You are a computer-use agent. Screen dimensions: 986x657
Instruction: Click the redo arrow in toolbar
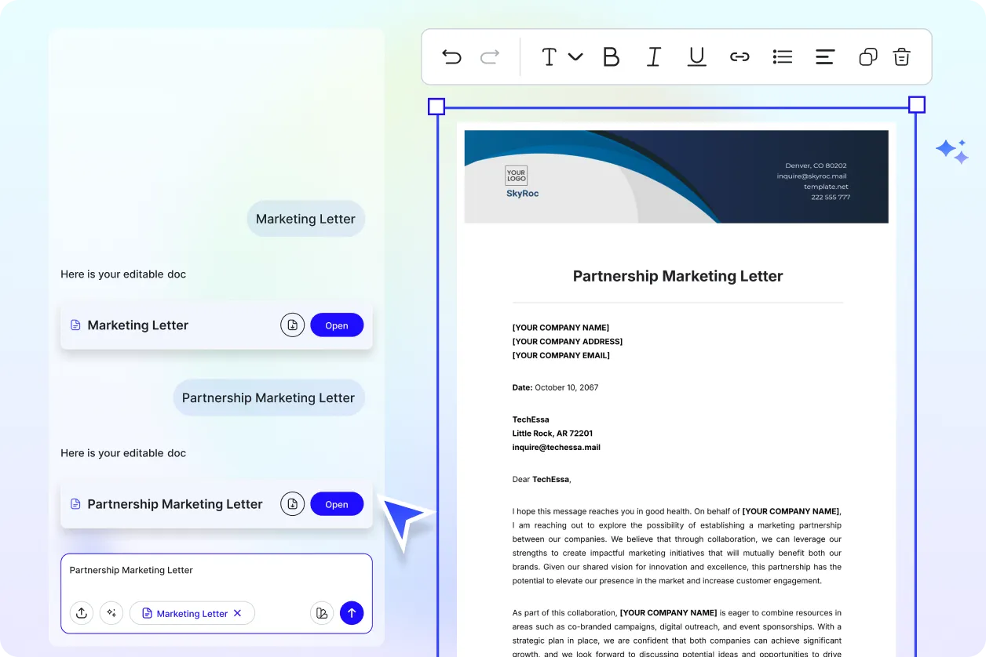[490, 56]
